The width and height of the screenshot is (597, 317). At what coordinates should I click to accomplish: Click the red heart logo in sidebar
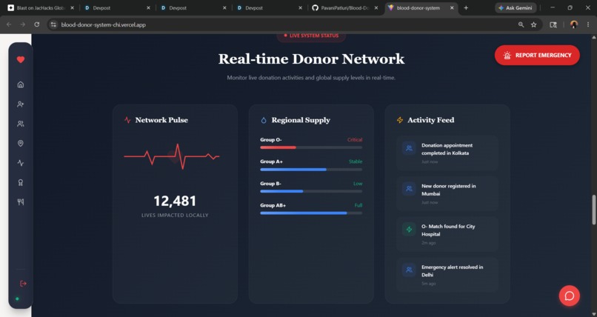[21, 59]
